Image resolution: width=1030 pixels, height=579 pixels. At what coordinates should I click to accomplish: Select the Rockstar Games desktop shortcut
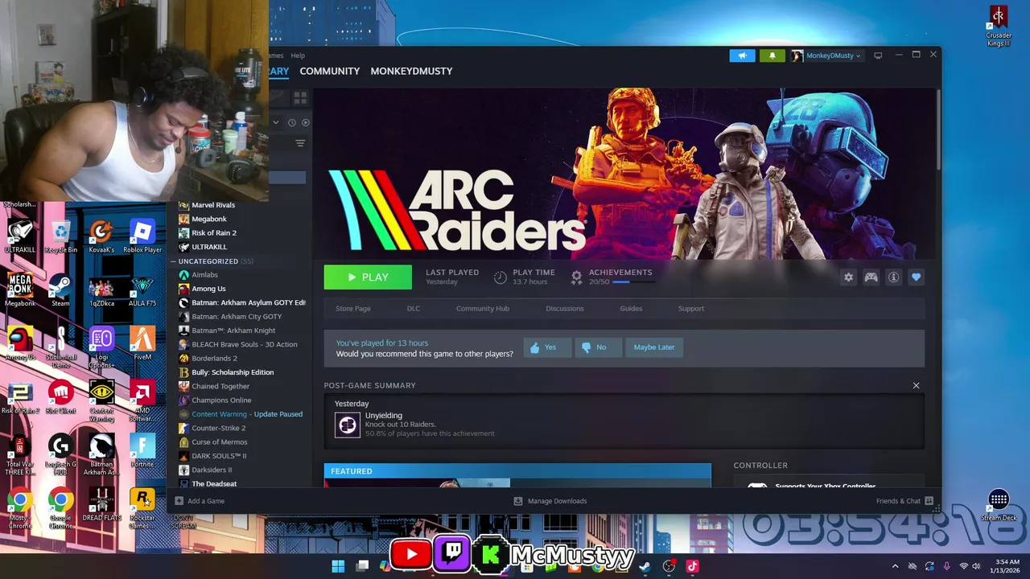[x=142, y=508]
